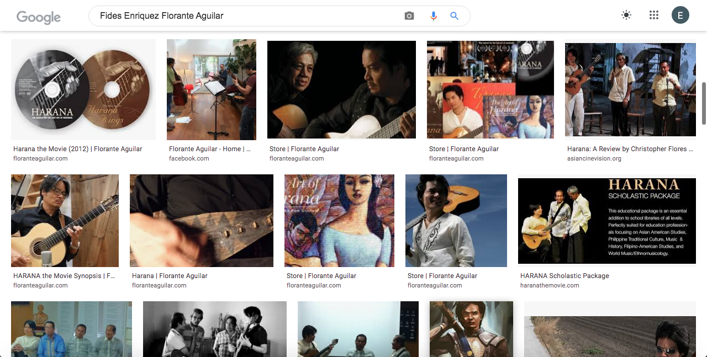This screenshot has width=707, height=357.
Task: Toggle dark theme with sun icon
Action: (x=626, y=15)
